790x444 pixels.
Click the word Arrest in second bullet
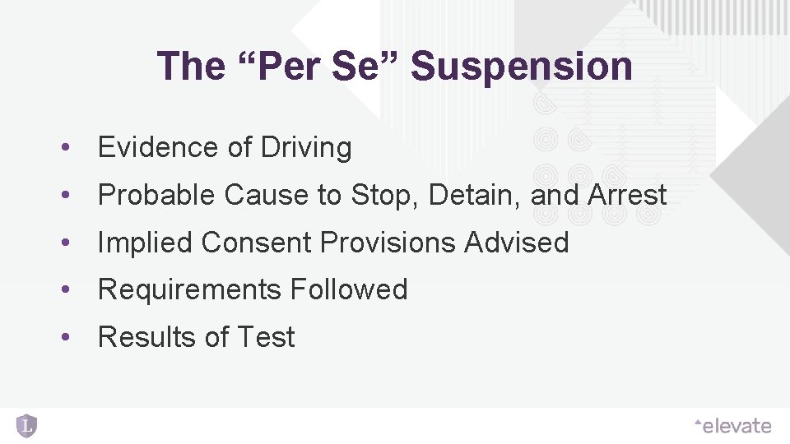(x=627, y=196)
